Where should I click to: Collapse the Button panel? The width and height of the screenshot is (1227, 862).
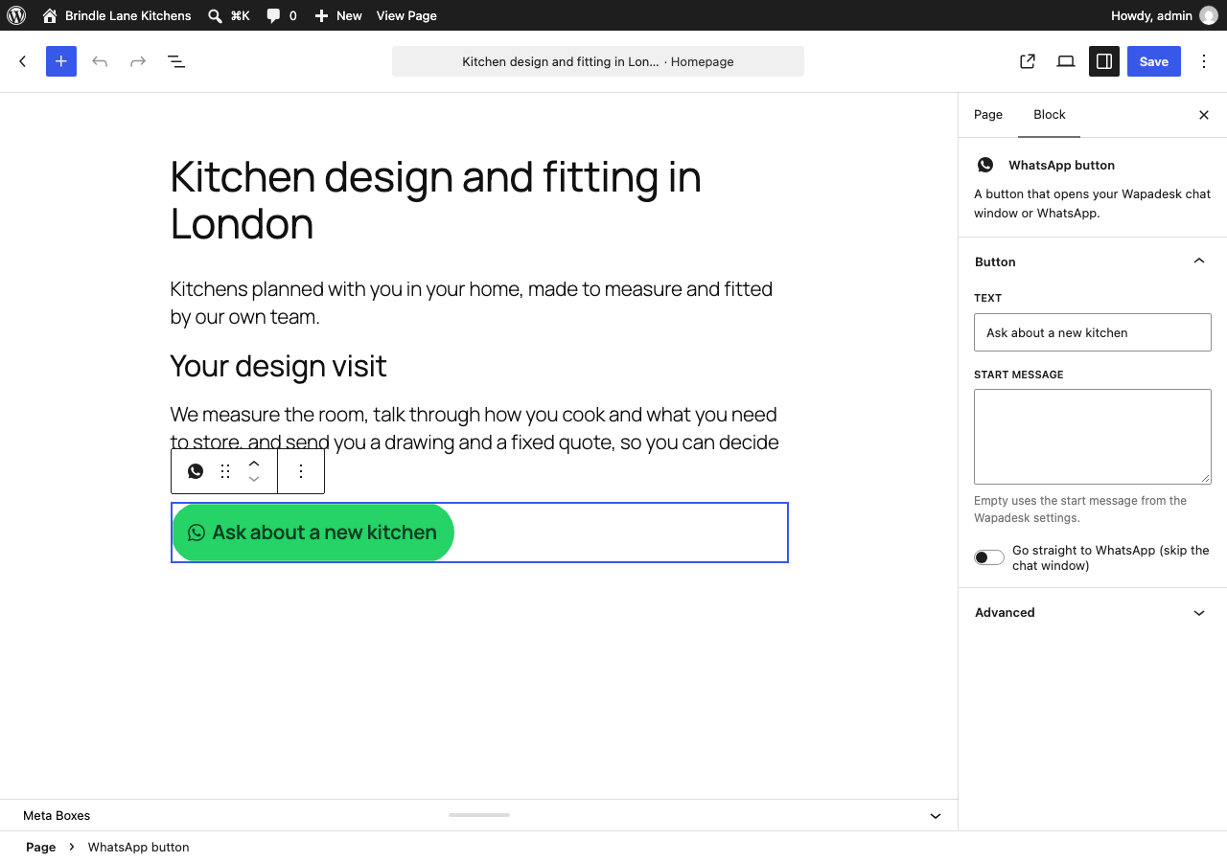pyautogui.click(x=1093, y=261)
